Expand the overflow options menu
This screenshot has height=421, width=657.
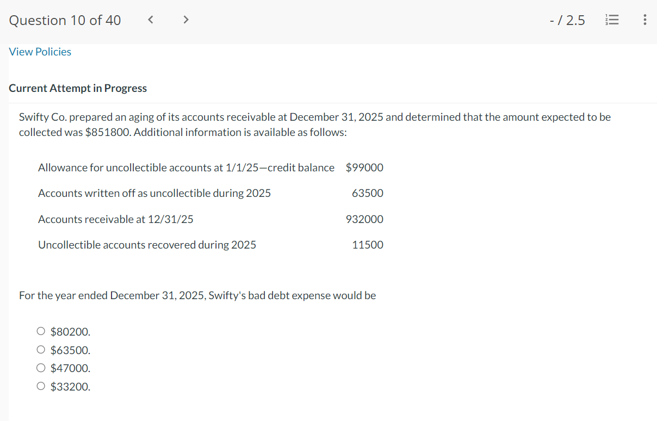644,20
